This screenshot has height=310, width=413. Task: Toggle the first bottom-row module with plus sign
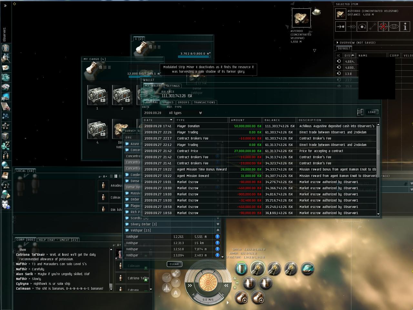coord(241,297)
